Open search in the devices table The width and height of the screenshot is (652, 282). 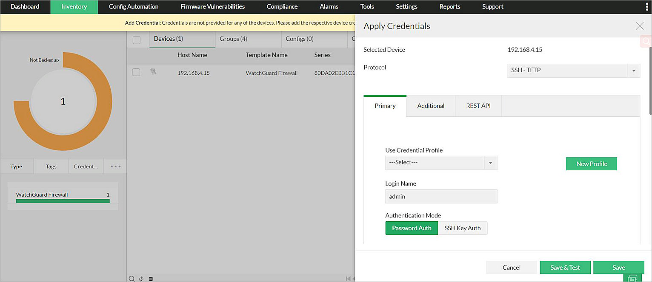(132, 278)
